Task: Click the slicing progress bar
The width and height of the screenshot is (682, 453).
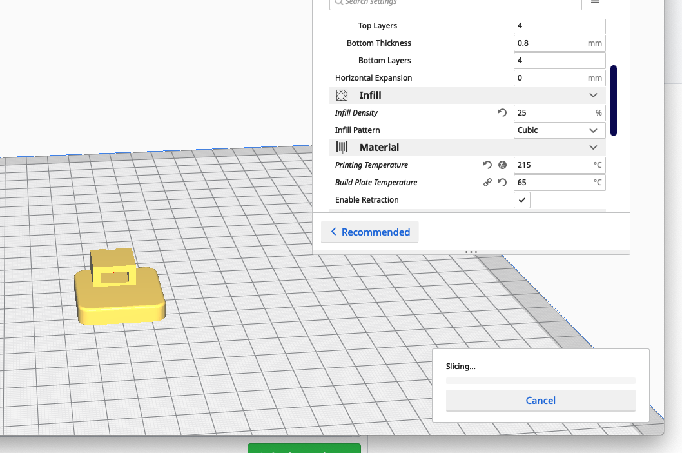Action: (x=540, y=381)
